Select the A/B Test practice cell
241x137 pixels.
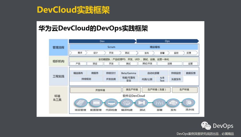162,79
